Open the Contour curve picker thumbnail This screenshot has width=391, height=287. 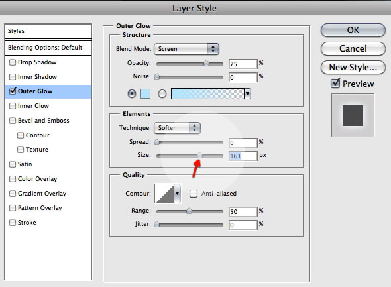click(164, 194)
